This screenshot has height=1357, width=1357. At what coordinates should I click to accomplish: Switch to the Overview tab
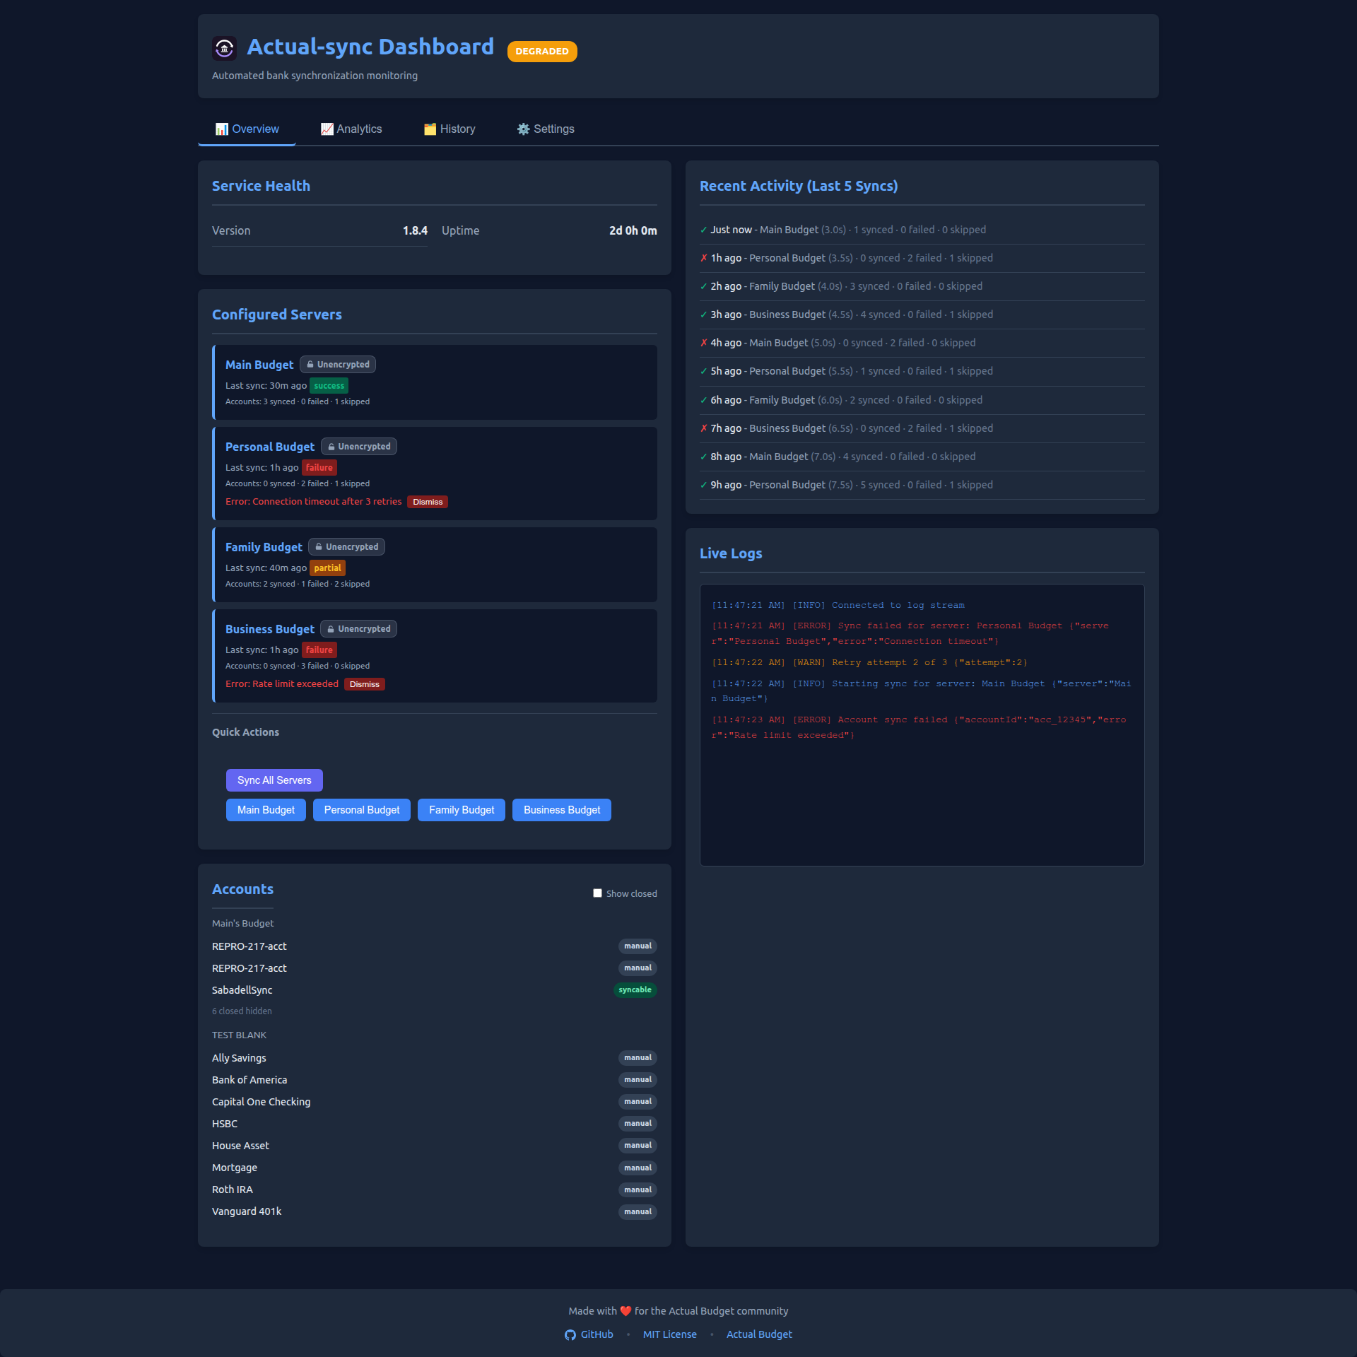(247, 129)
